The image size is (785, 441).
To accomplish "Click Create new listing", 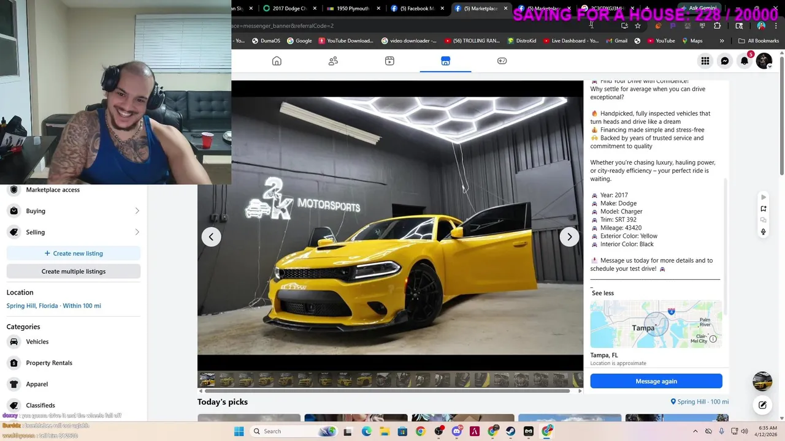I will pyautogui.click(x=74, y=253).
